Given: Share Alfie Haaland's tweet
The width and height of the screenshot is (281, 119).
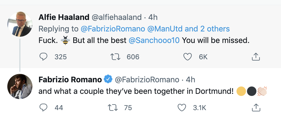Looking at the screenshot, I should 255,57.
